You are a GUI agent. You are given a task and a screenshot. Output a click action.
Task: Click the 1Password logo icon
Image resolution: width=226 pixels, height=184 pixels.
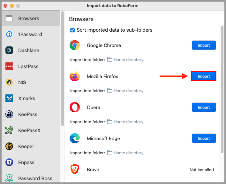click(x=9, y=35)
